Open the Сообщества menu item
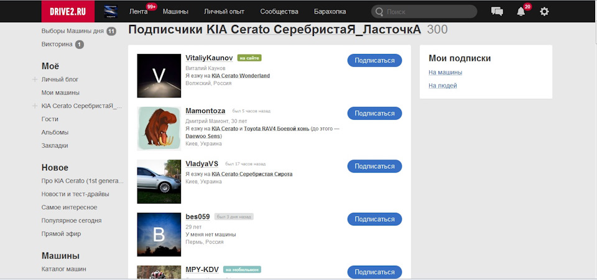Image resolution: width=597 pixels, height=280 pixels. click(279, 12)
